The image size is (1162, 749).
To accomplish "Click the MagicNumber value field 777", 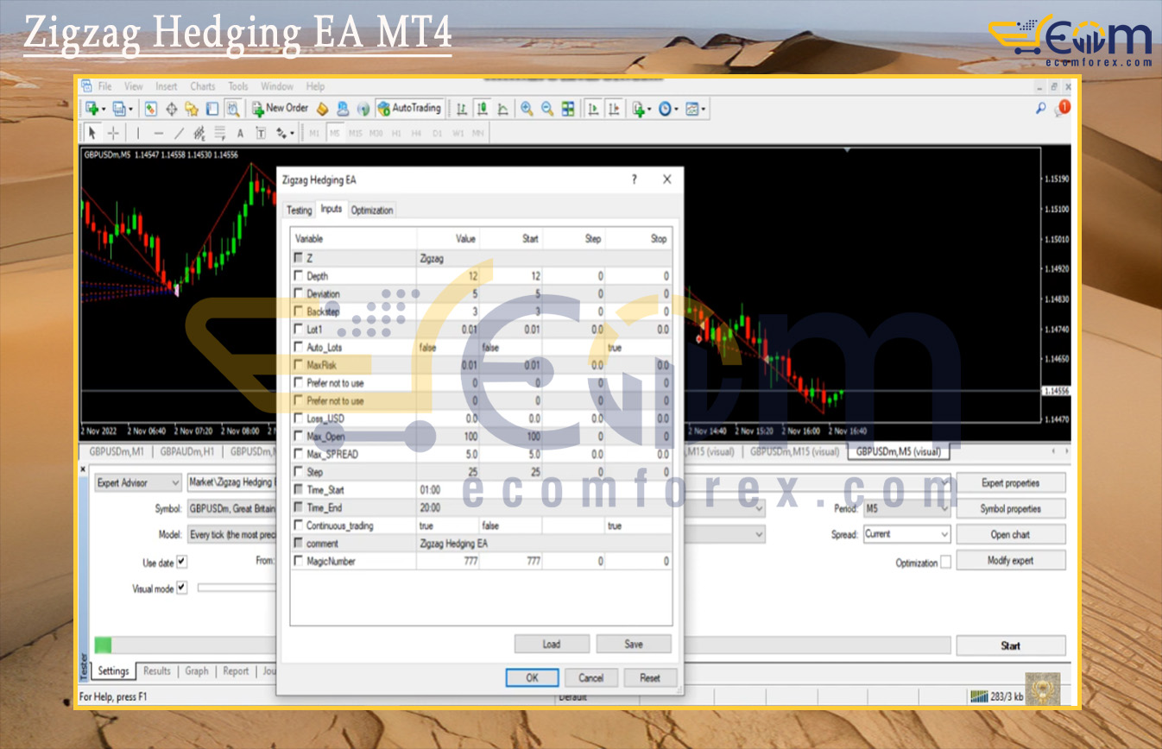I will [447, 562].
